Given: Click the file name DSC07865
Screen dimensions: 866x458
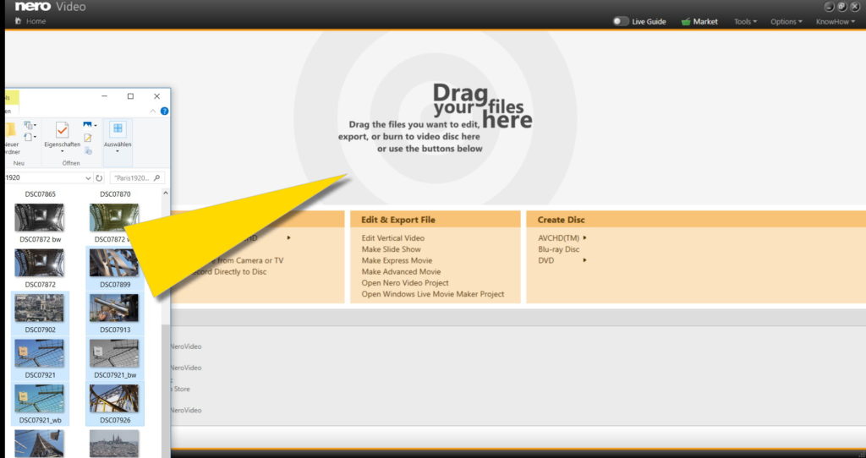Looking at the screenshot, I should (41, 194).
